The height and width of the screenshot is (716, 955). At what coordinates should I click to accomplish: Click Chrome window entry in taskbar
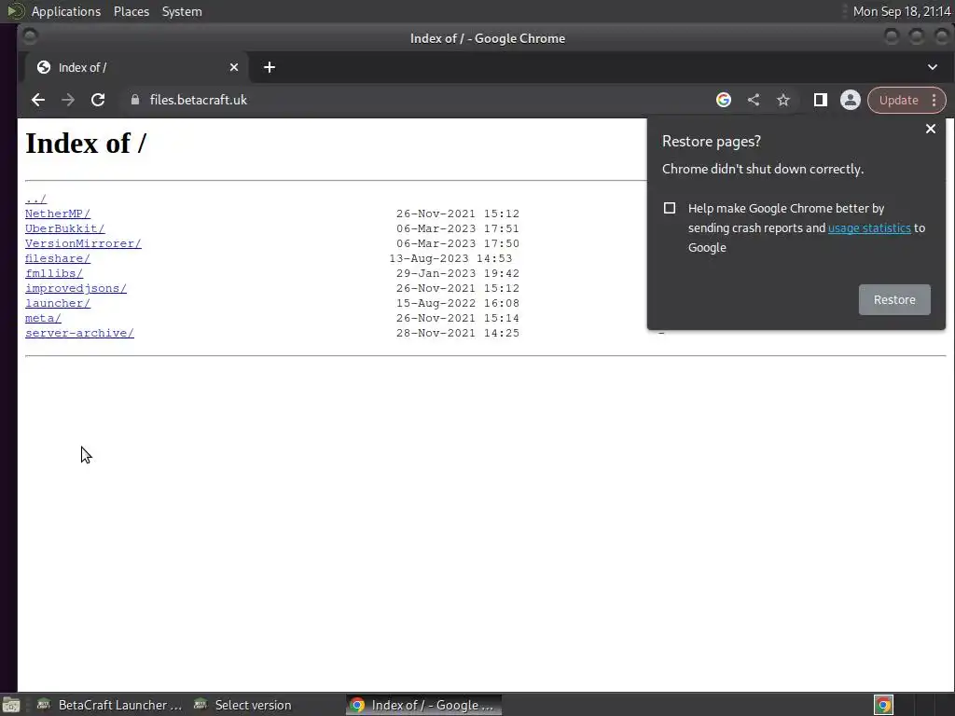click(424, 705)
